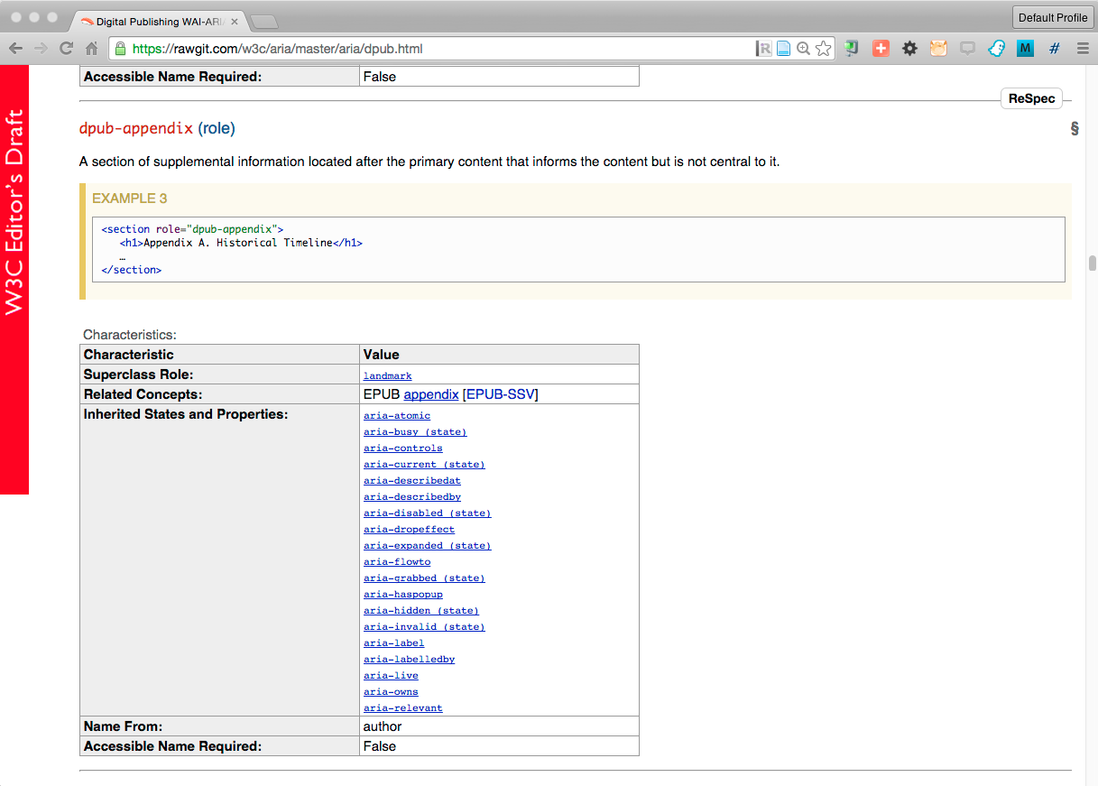
Task: Click the blue M extension icon
Action: (x=1025, y=49)
